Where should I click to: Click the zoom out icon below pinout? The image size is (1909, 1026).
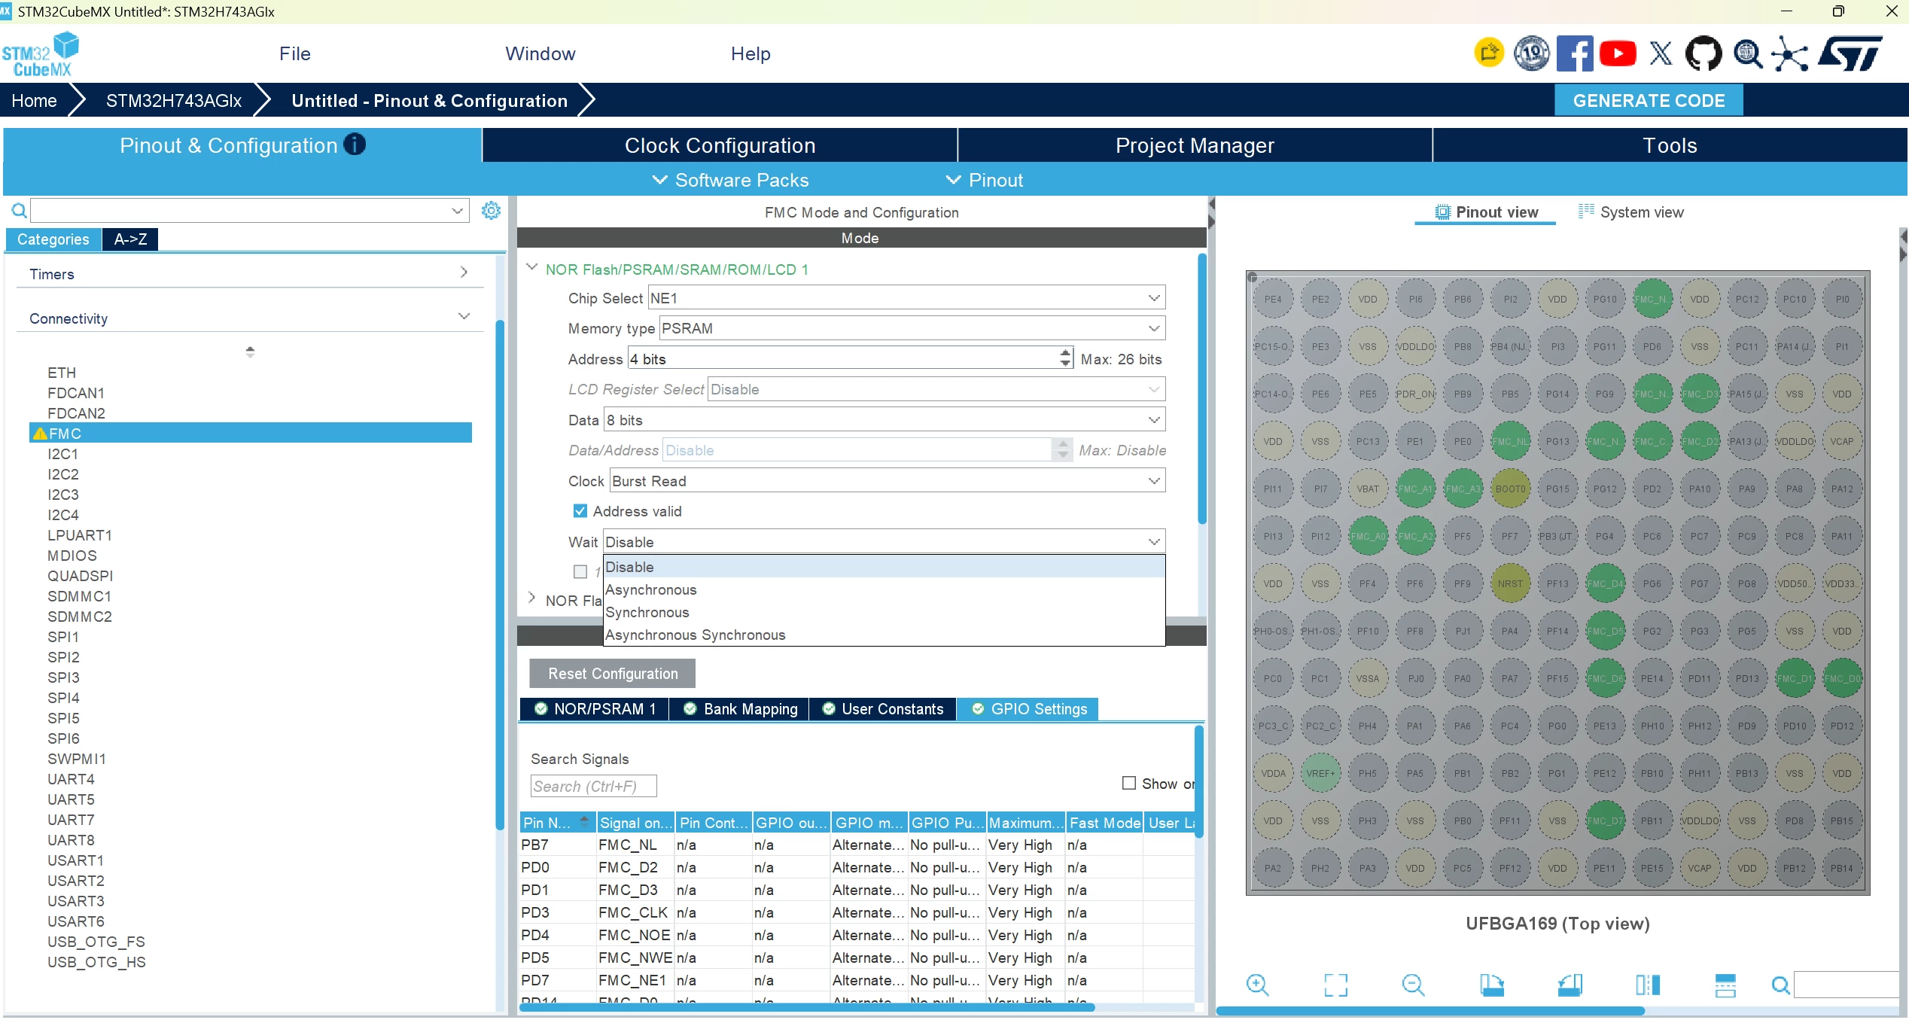[x=1413, y=985]
